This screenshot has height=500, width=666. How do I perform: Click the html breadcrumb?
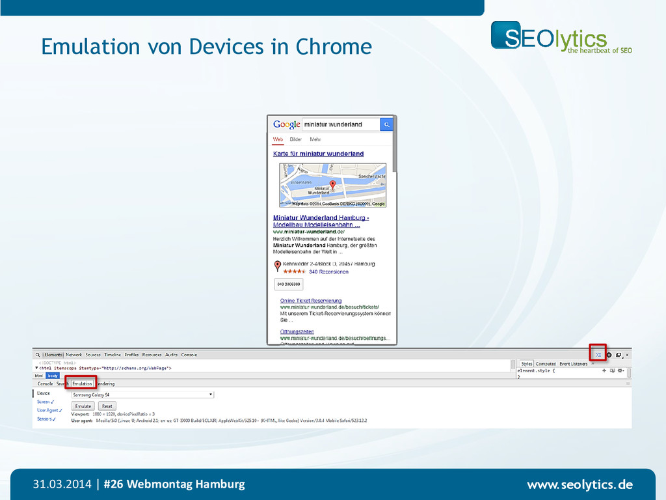pyautogui.click(x=38, y=376)
